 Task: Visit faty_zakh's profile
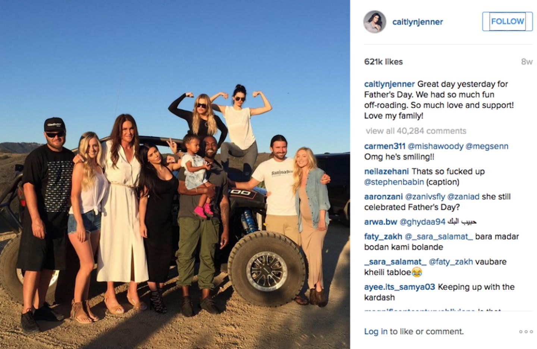tap(383, 237)
